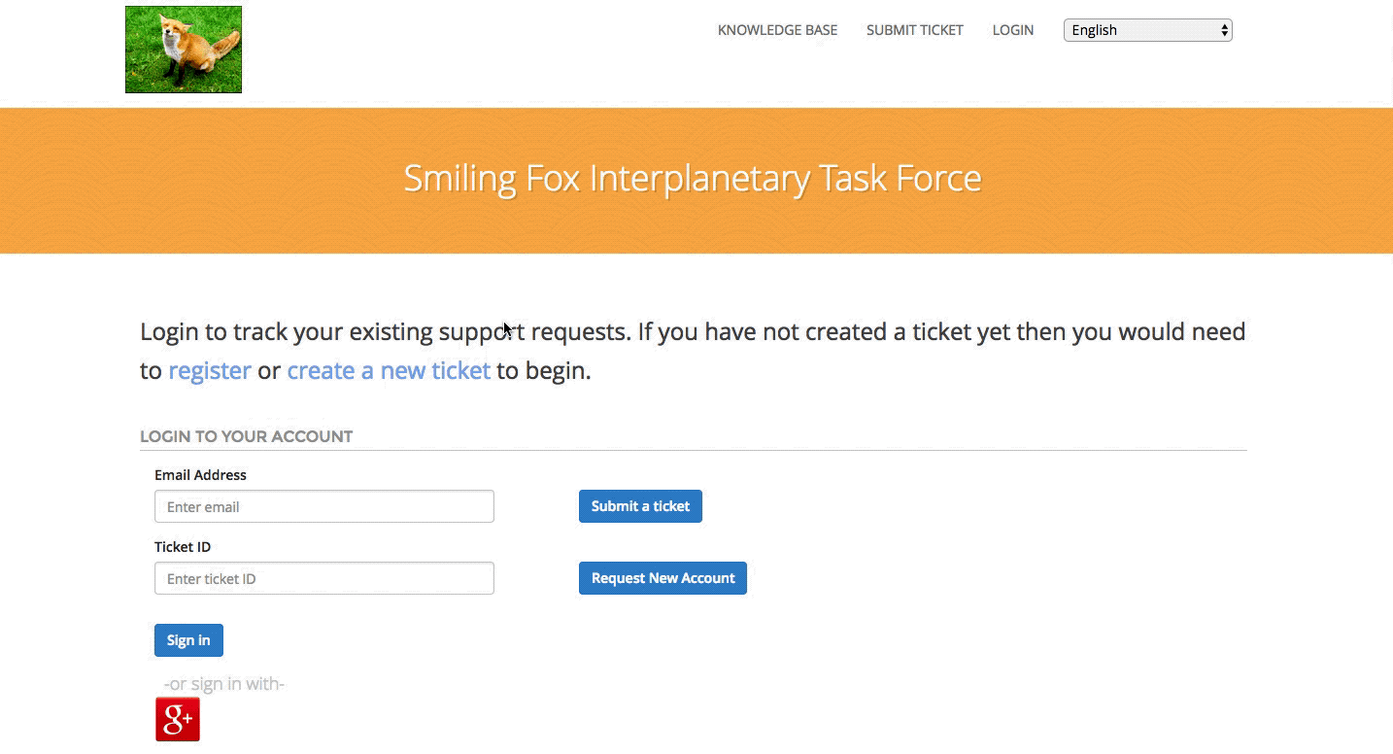Click the Request New Account button
Viewport: 1393px width, 754px height.
(663, 577)
